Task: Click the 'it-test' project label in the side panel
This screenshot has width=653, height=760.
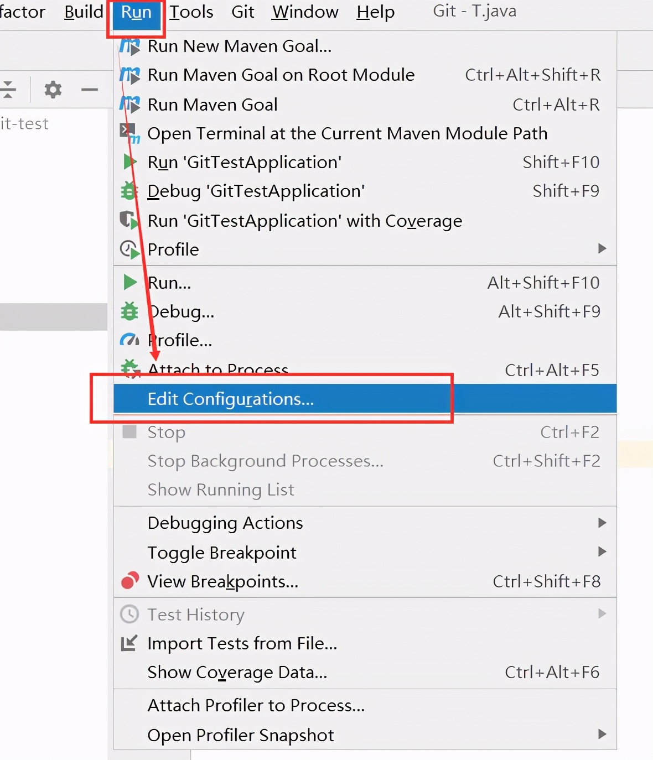Action: [24, 123]
